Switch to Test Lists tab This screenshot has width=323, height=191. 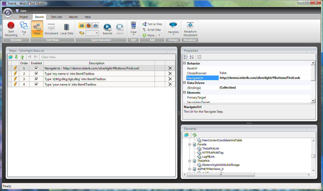[56, 17]
